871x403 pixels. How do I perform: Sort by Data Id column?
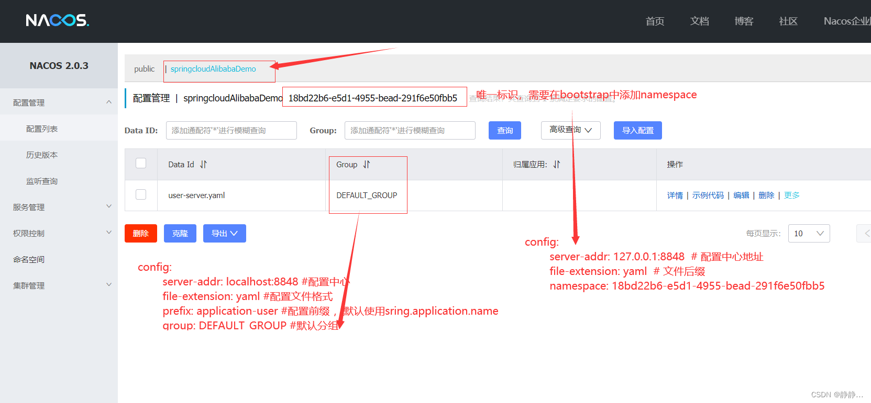click(x=203, y=164)
